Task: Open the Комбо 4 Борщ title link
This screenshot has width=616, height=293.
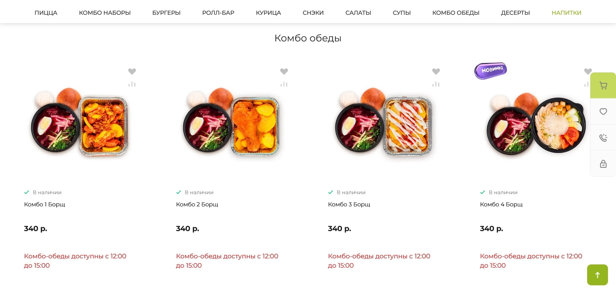Action: 501,204
